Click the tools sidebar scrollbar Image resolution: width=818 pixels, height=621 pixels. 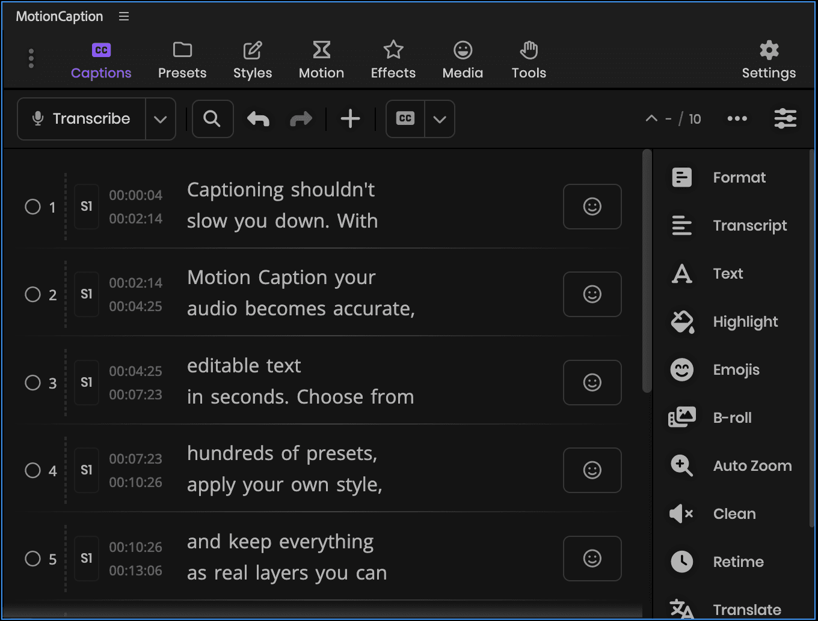812,339
